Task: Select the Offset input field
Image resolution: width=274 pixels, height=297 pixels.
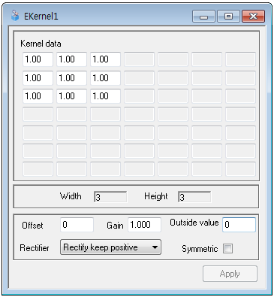Action: click(77, 225)
